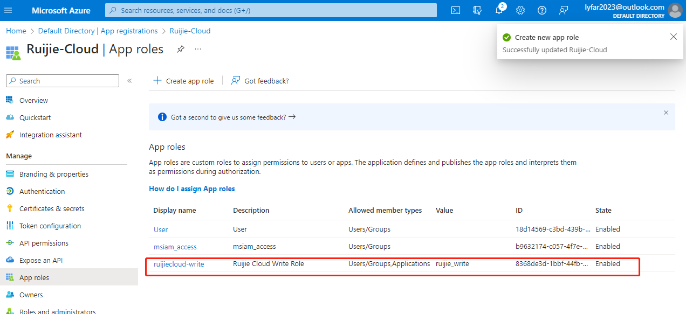The image size is (686, 314).
Task: Collapse the left sidebar menu
Action: pos(129,81)
